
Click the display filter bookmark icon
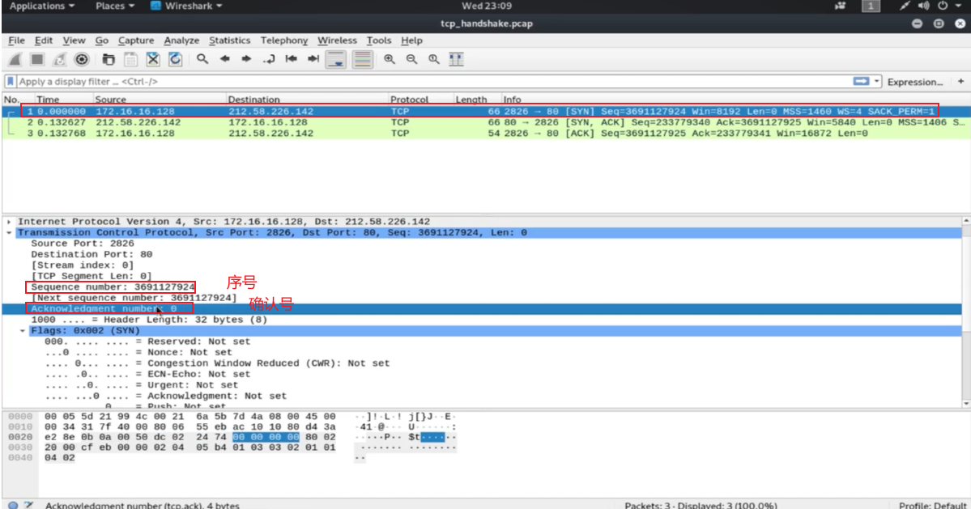tap(10, 82)
